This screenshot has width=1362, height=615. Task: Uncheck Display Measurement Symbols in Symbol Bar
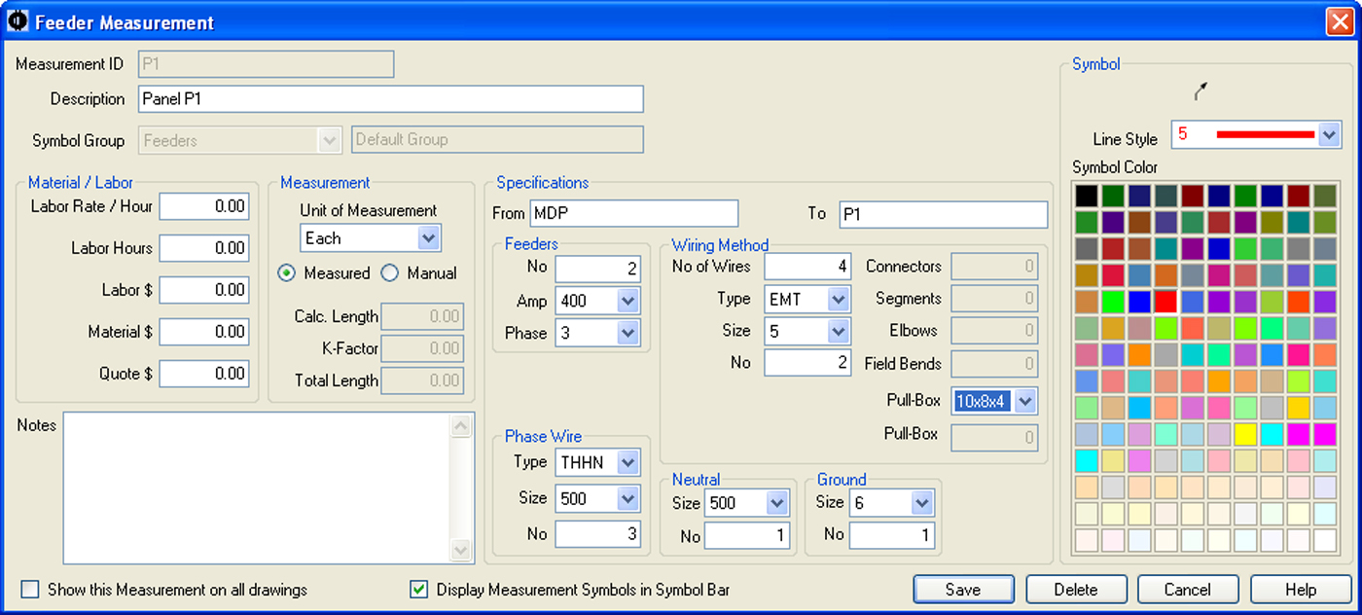pyautogui.click(x=418, y=588)
